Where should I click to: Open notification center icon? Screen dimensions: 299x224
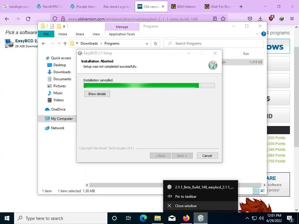[x=290, y=218]
